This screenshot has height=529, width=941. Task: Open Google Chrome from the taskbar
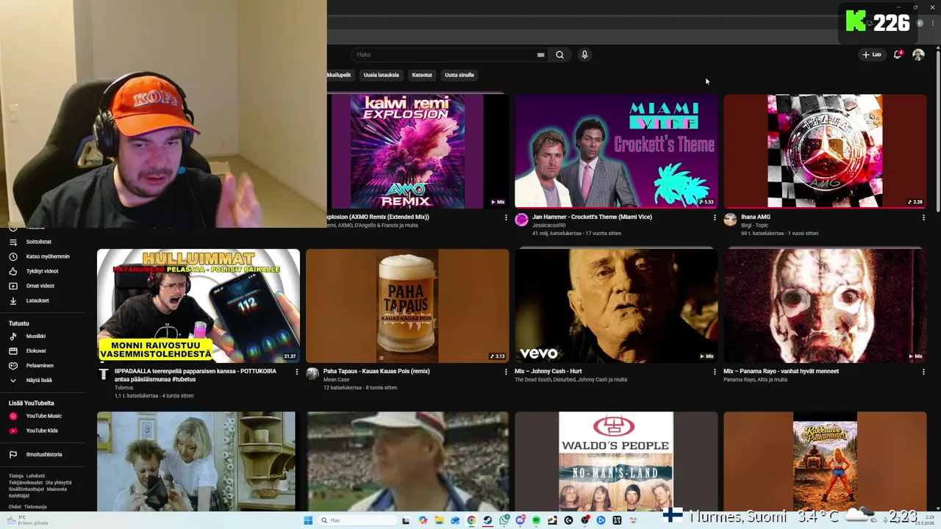click(471, 520)
